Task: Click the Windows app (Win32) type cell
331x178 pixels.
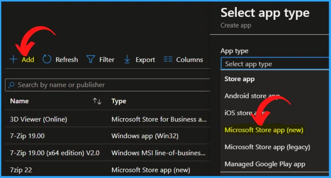Action: [145, 136]
